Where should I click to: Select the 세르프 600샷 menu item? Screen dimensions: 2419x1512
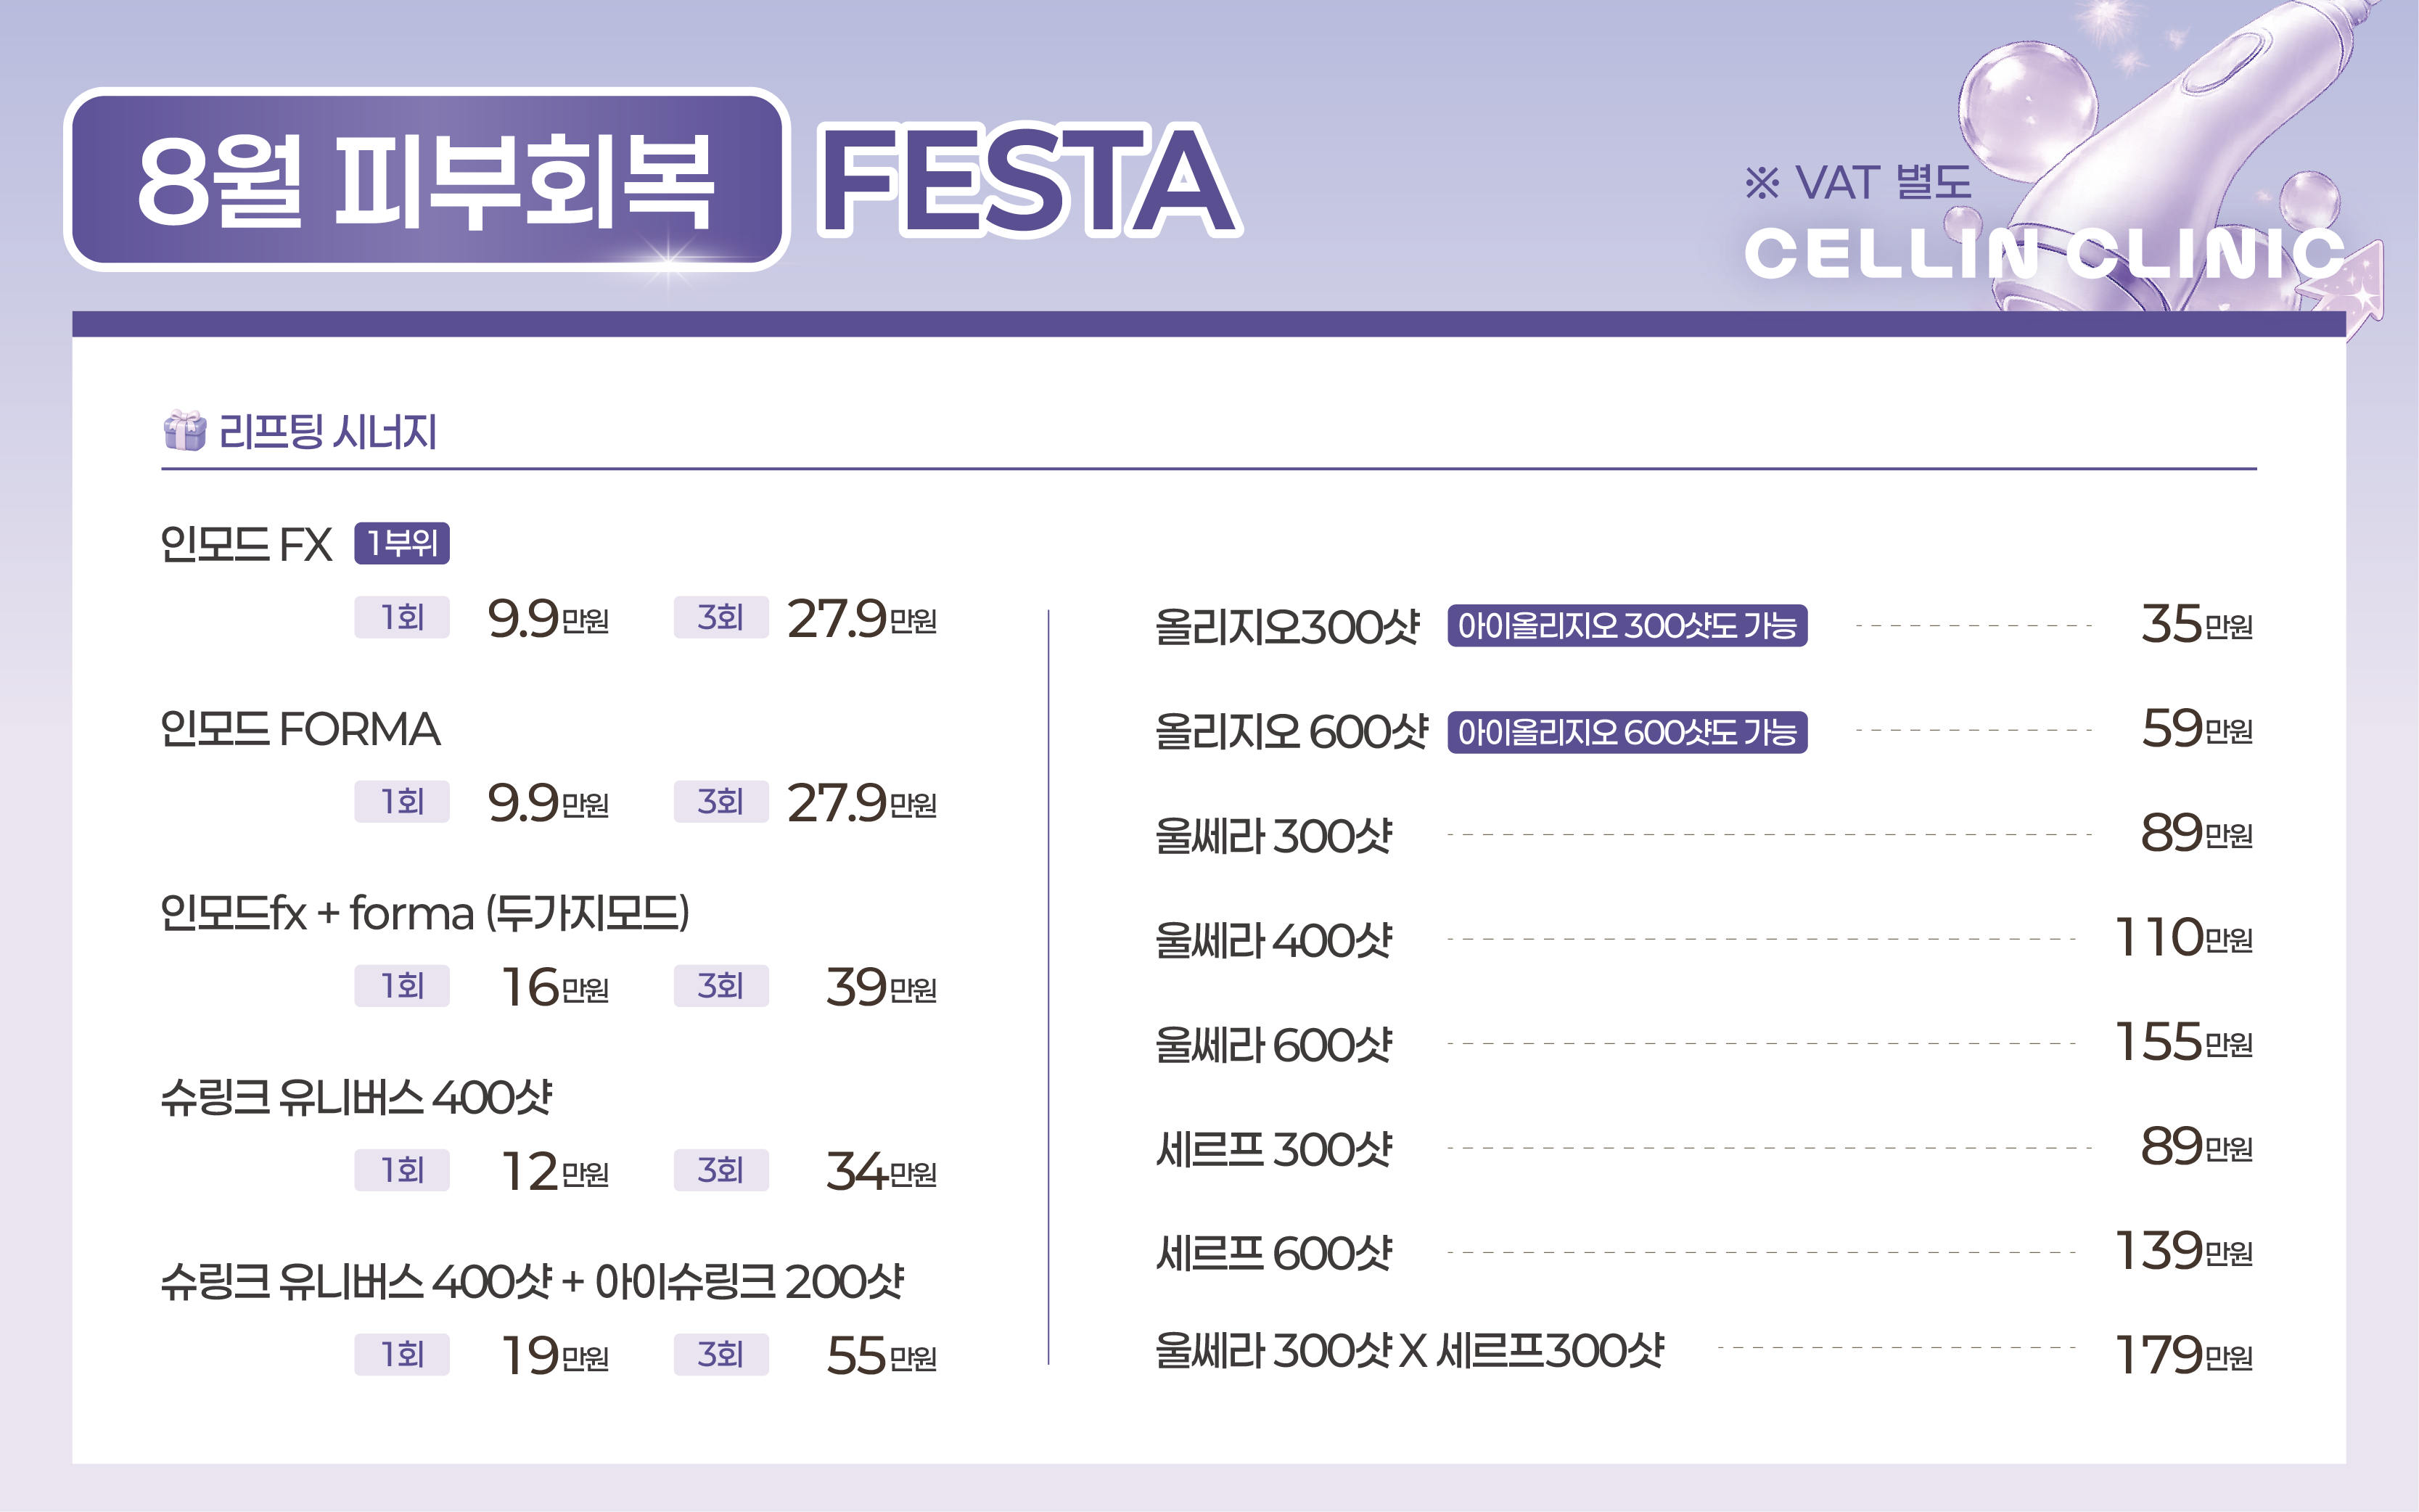pyautogui.click(x=1273, y=1253)
